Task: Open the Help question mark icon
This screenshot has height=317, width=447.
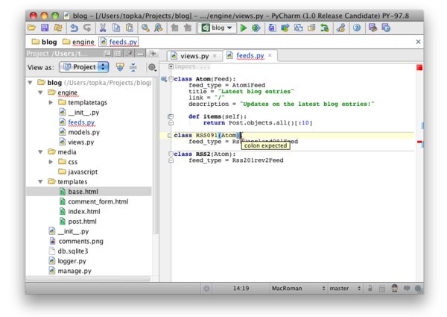Action: point(357,28)
